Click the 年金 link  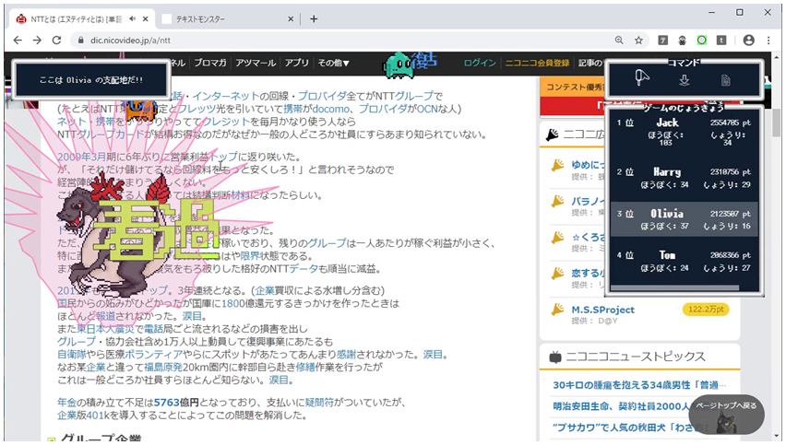pyautogui.click(x=66, y=403)
